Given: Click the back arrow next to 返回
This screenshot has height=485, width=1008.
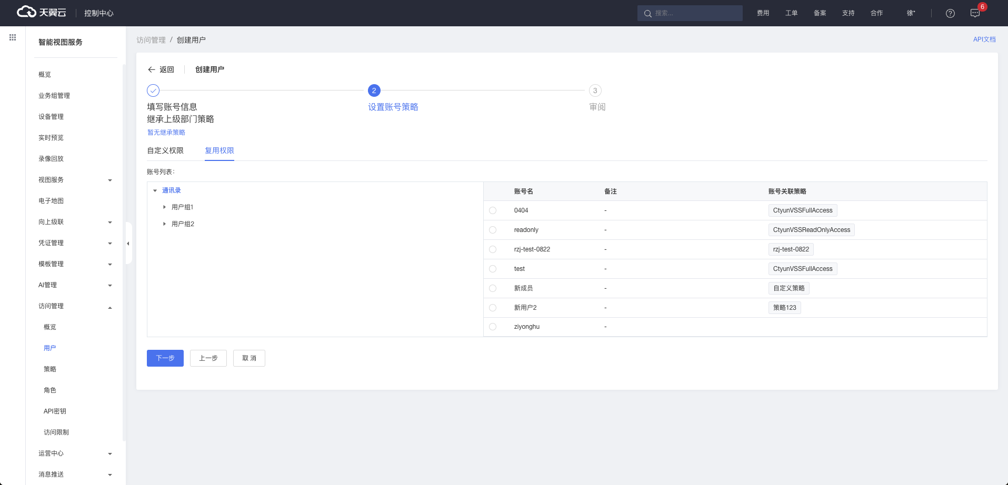Looking at the screenshot, I should [152, 69].
